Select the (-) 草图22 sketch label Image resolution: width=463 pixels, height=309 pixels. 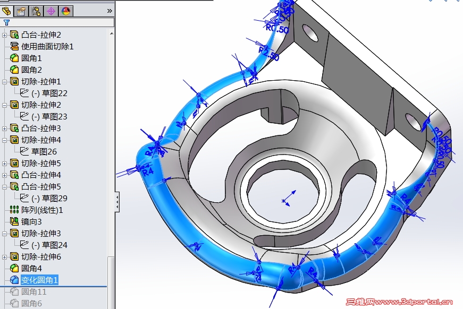[x=49, y=93]
